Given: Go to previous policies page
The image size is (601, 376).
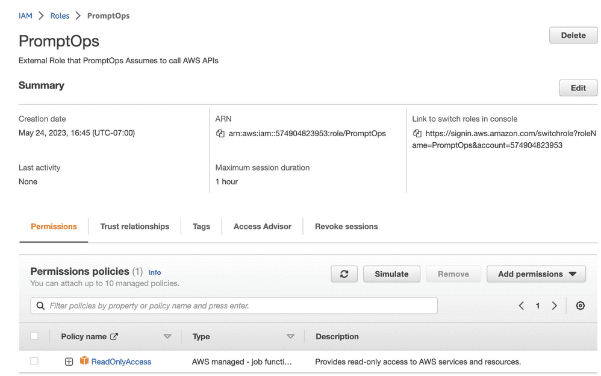Looking at the screenshot, I should click(522, 305).
